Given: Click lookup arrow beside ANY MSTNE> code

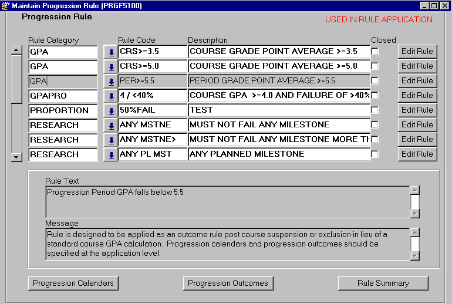Looking at the screenshot, I should coord(110,140).
